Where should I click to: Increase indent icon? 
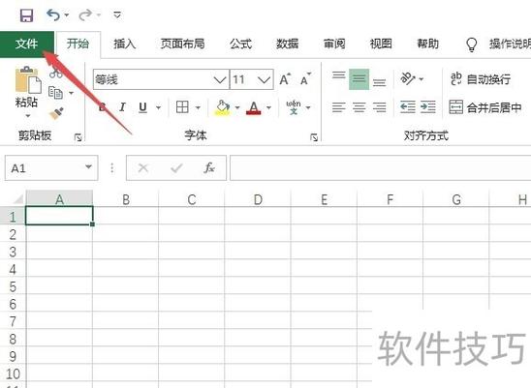(x=427, y=107)
